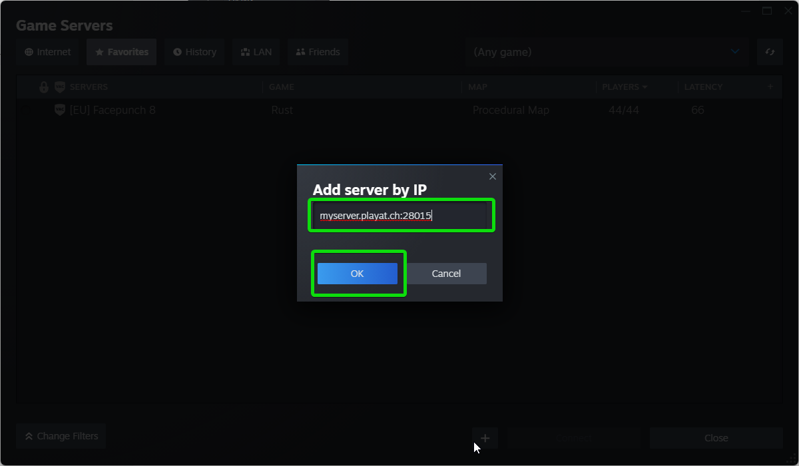Maximize the Game Servers window
Viewport: 799px width, 466px height.
767,11
